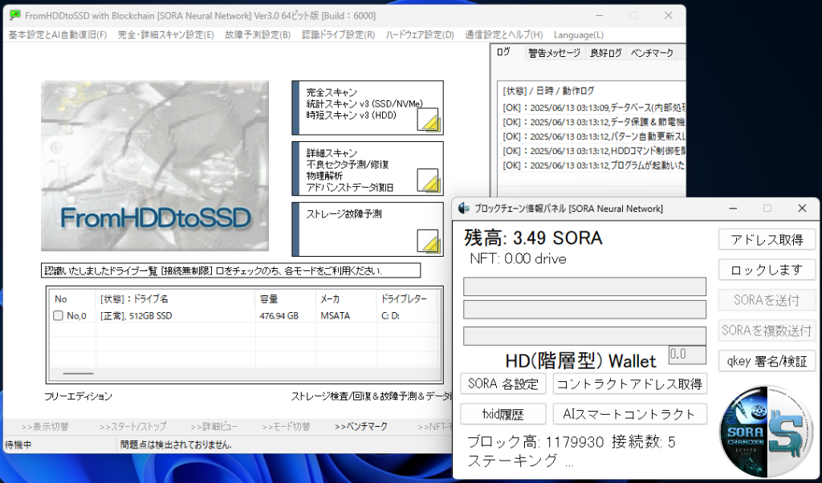Image resolution: width=822 pixels, height=483 pixels.
Task: Click the ドライブレター column header
Action: (x=407, y=299)
